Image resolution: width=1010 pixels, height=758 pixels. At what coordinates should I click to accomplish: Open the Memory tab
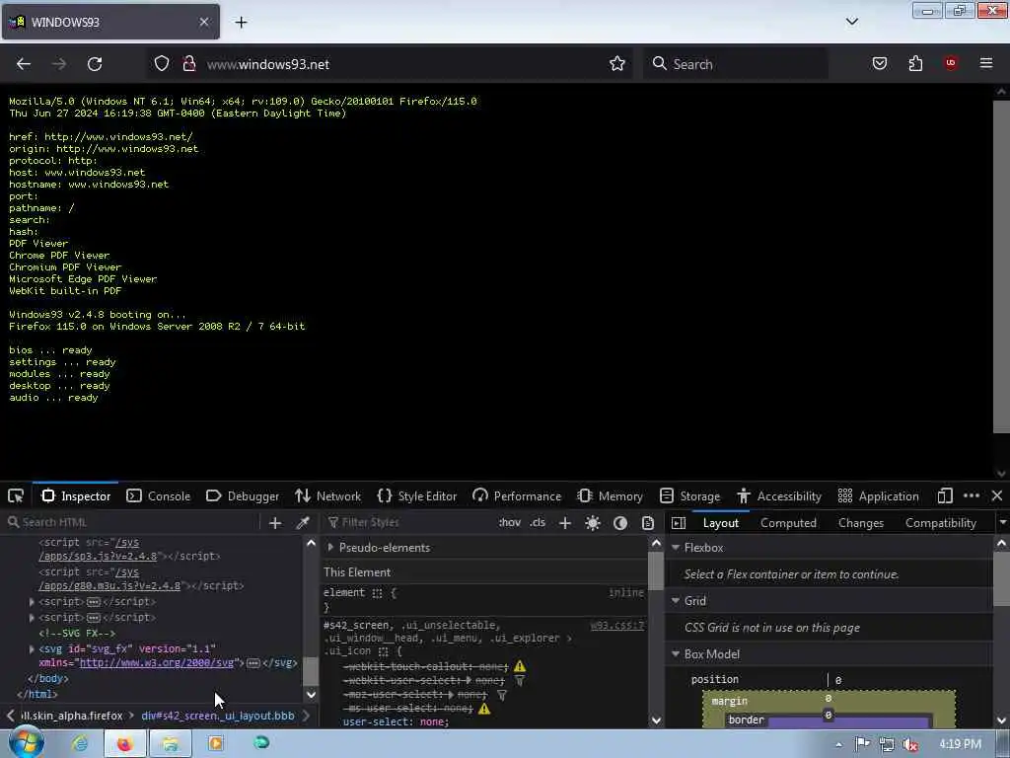pyautogui.click(x=610, y=495)
